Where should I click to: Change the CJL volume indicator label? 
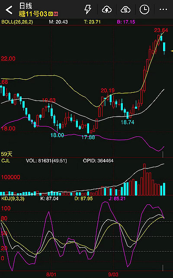tap(6, 161)
